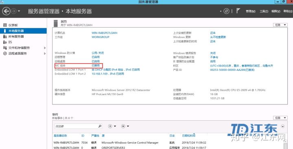The width and height of the screenshot is (293, 149).
Task: Click product ID 00253-50000-00000-AA289 link
Action: coord(232,70)
